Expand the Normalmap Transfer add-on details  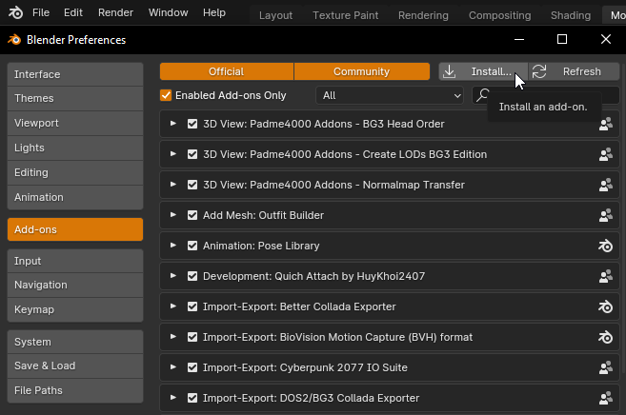click(x=173, y=185)
